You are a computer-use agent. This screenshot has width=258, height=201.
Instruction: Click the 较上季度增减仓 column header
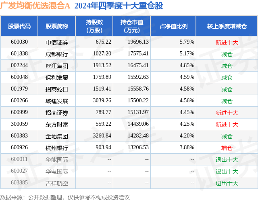(x=227, y=26)
